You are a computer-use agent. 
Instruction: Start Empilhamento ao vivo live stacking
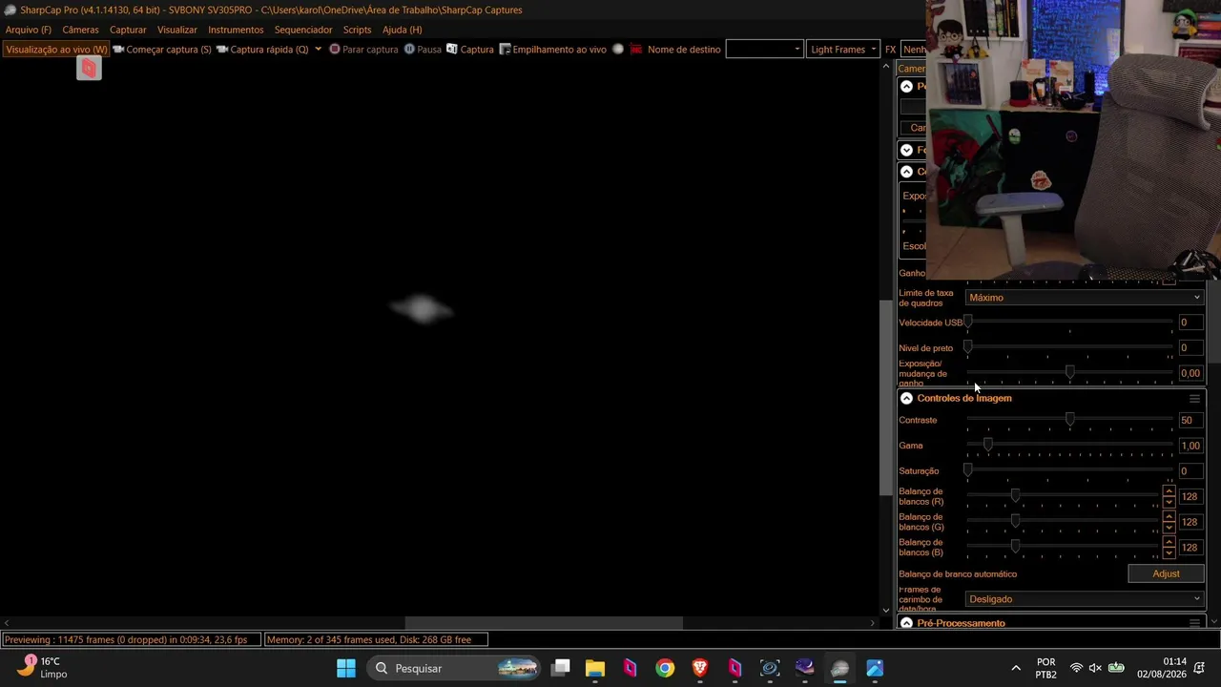553,49
